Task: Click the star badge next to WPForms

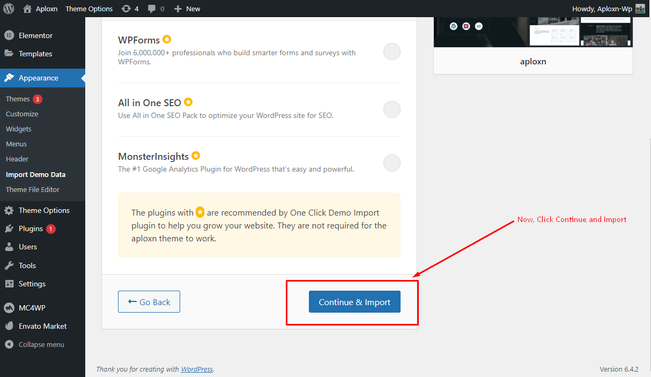Action: (x=167, y=39)
